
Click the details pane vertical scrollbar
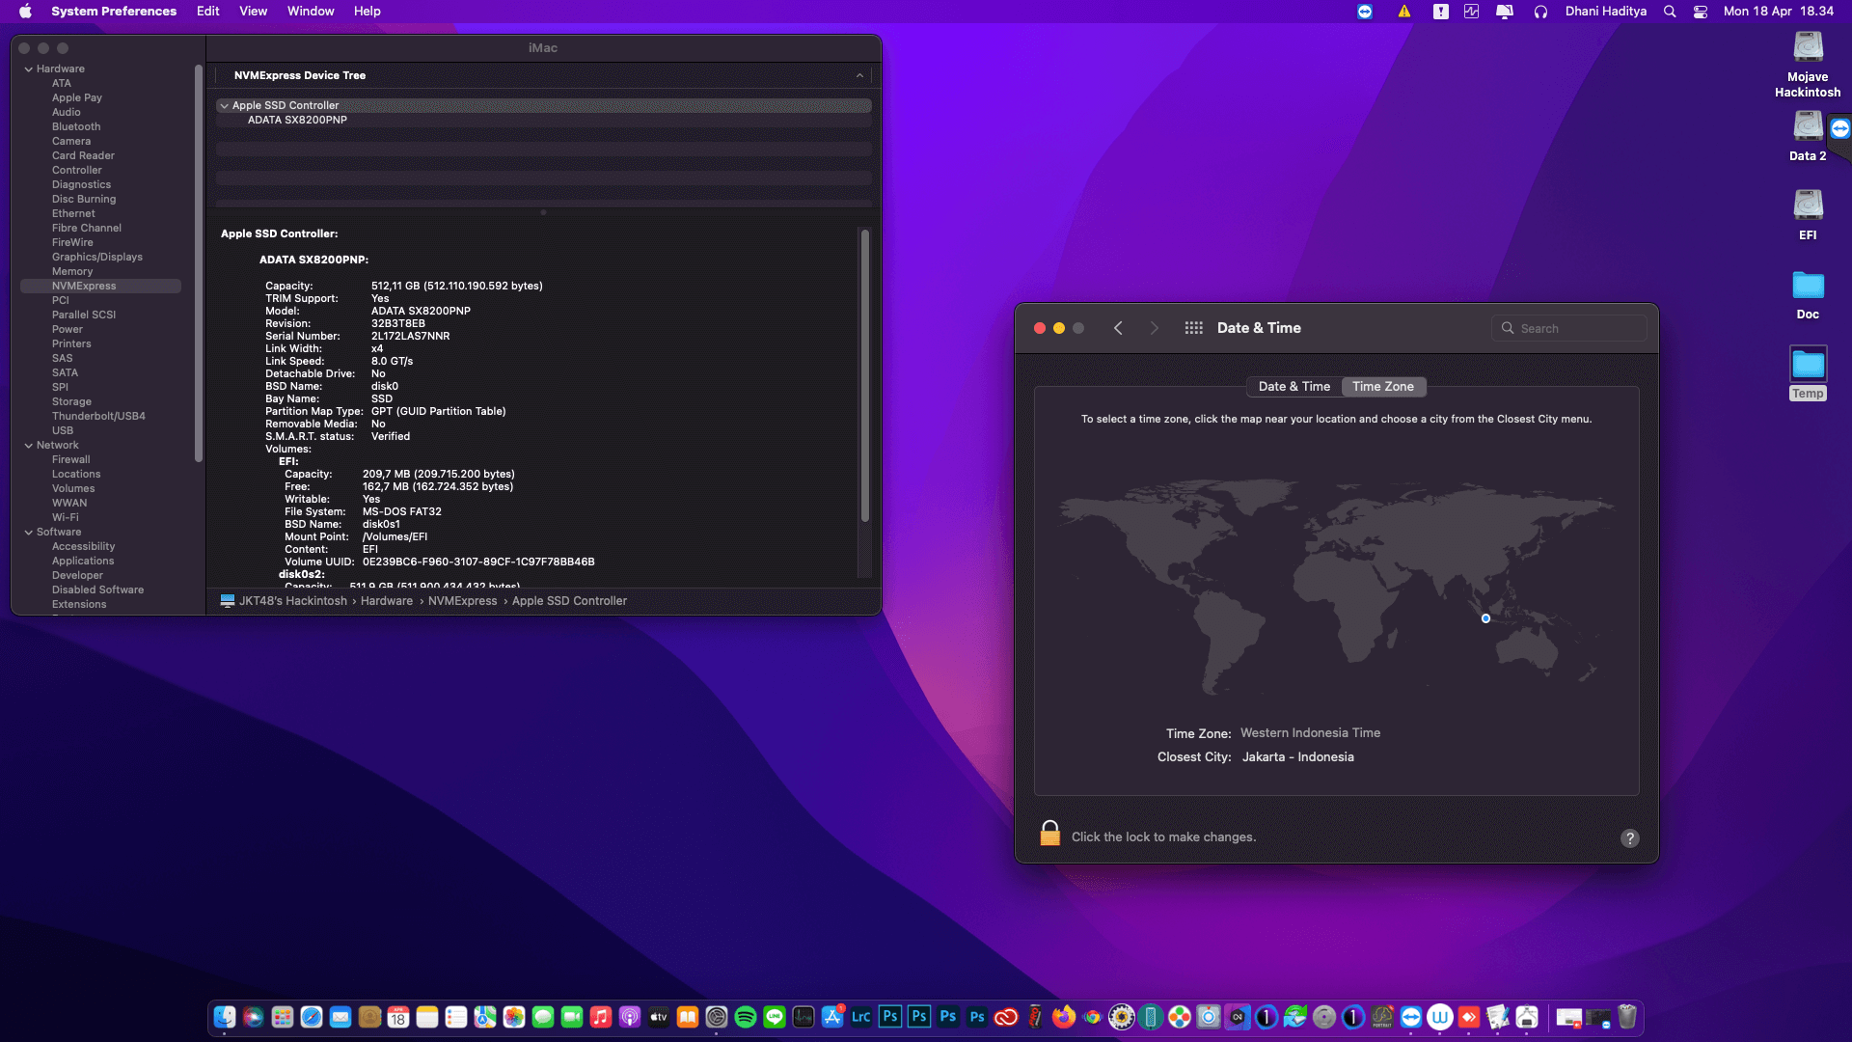pos(864,376)
